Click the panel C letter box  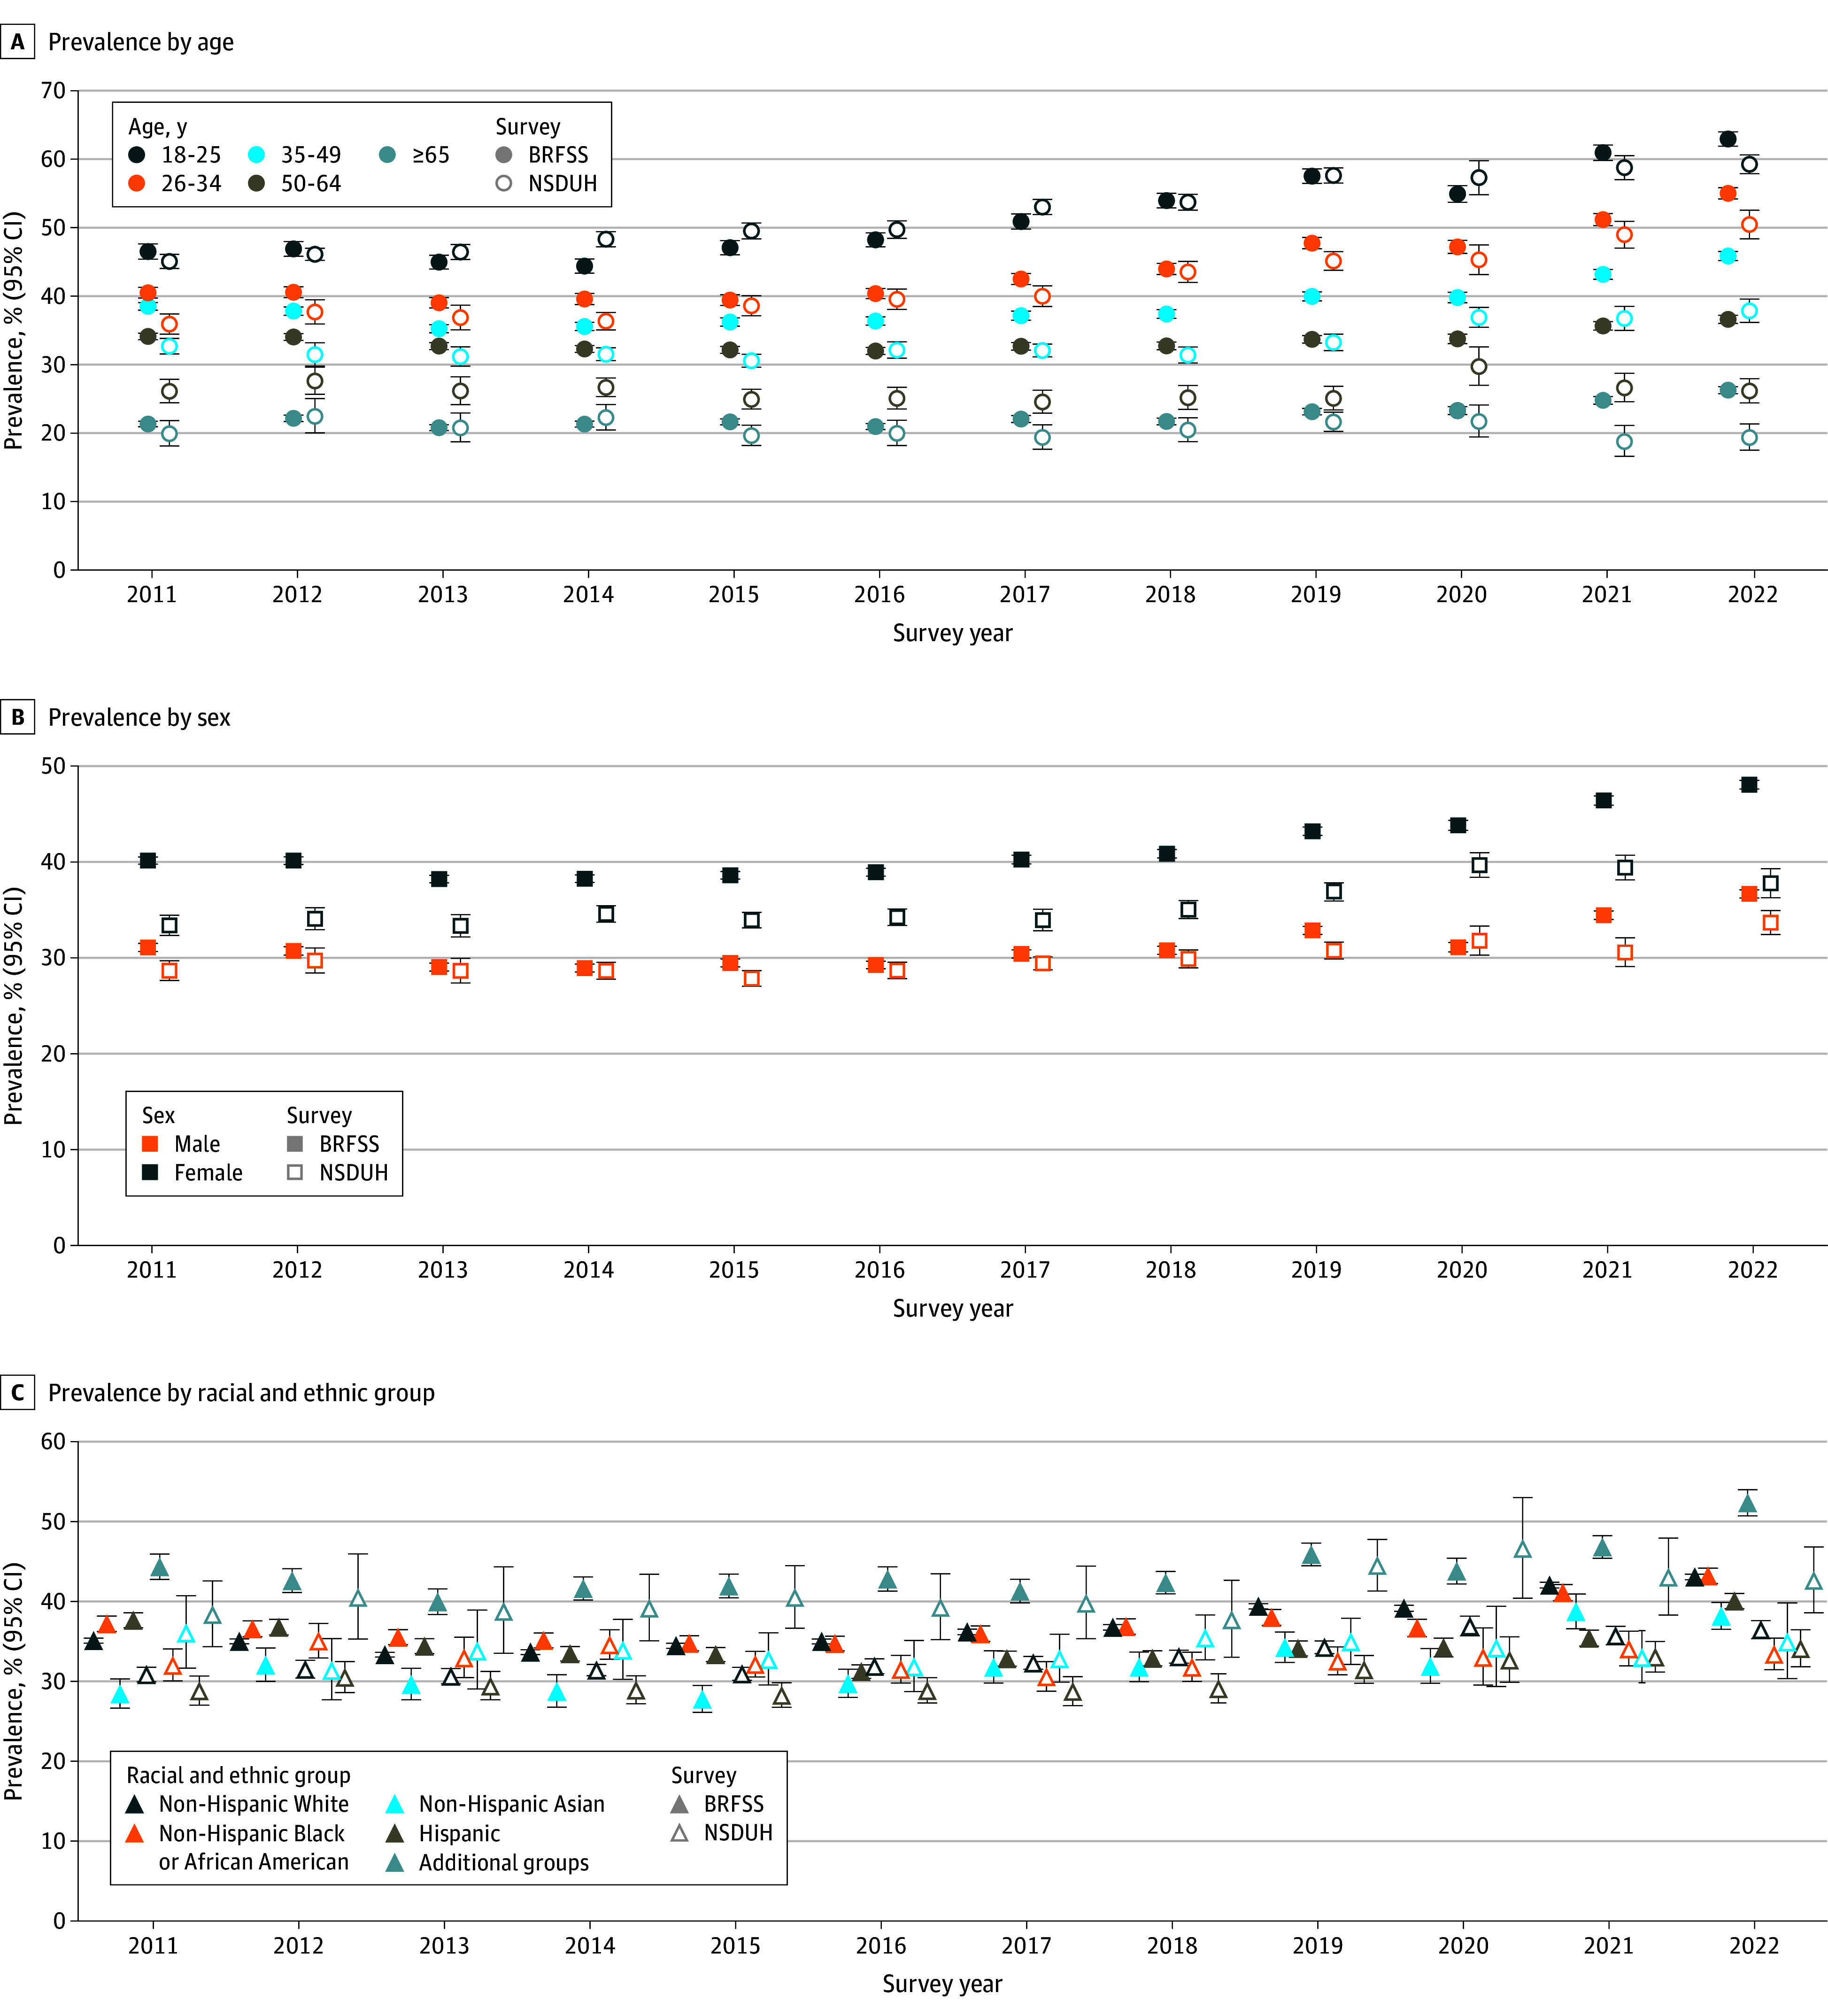pos(18,1393)
